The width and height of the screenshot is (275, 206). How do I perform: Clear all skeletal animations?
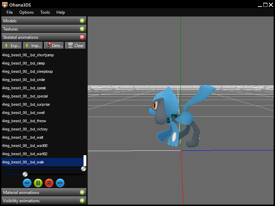coord(75,45)
